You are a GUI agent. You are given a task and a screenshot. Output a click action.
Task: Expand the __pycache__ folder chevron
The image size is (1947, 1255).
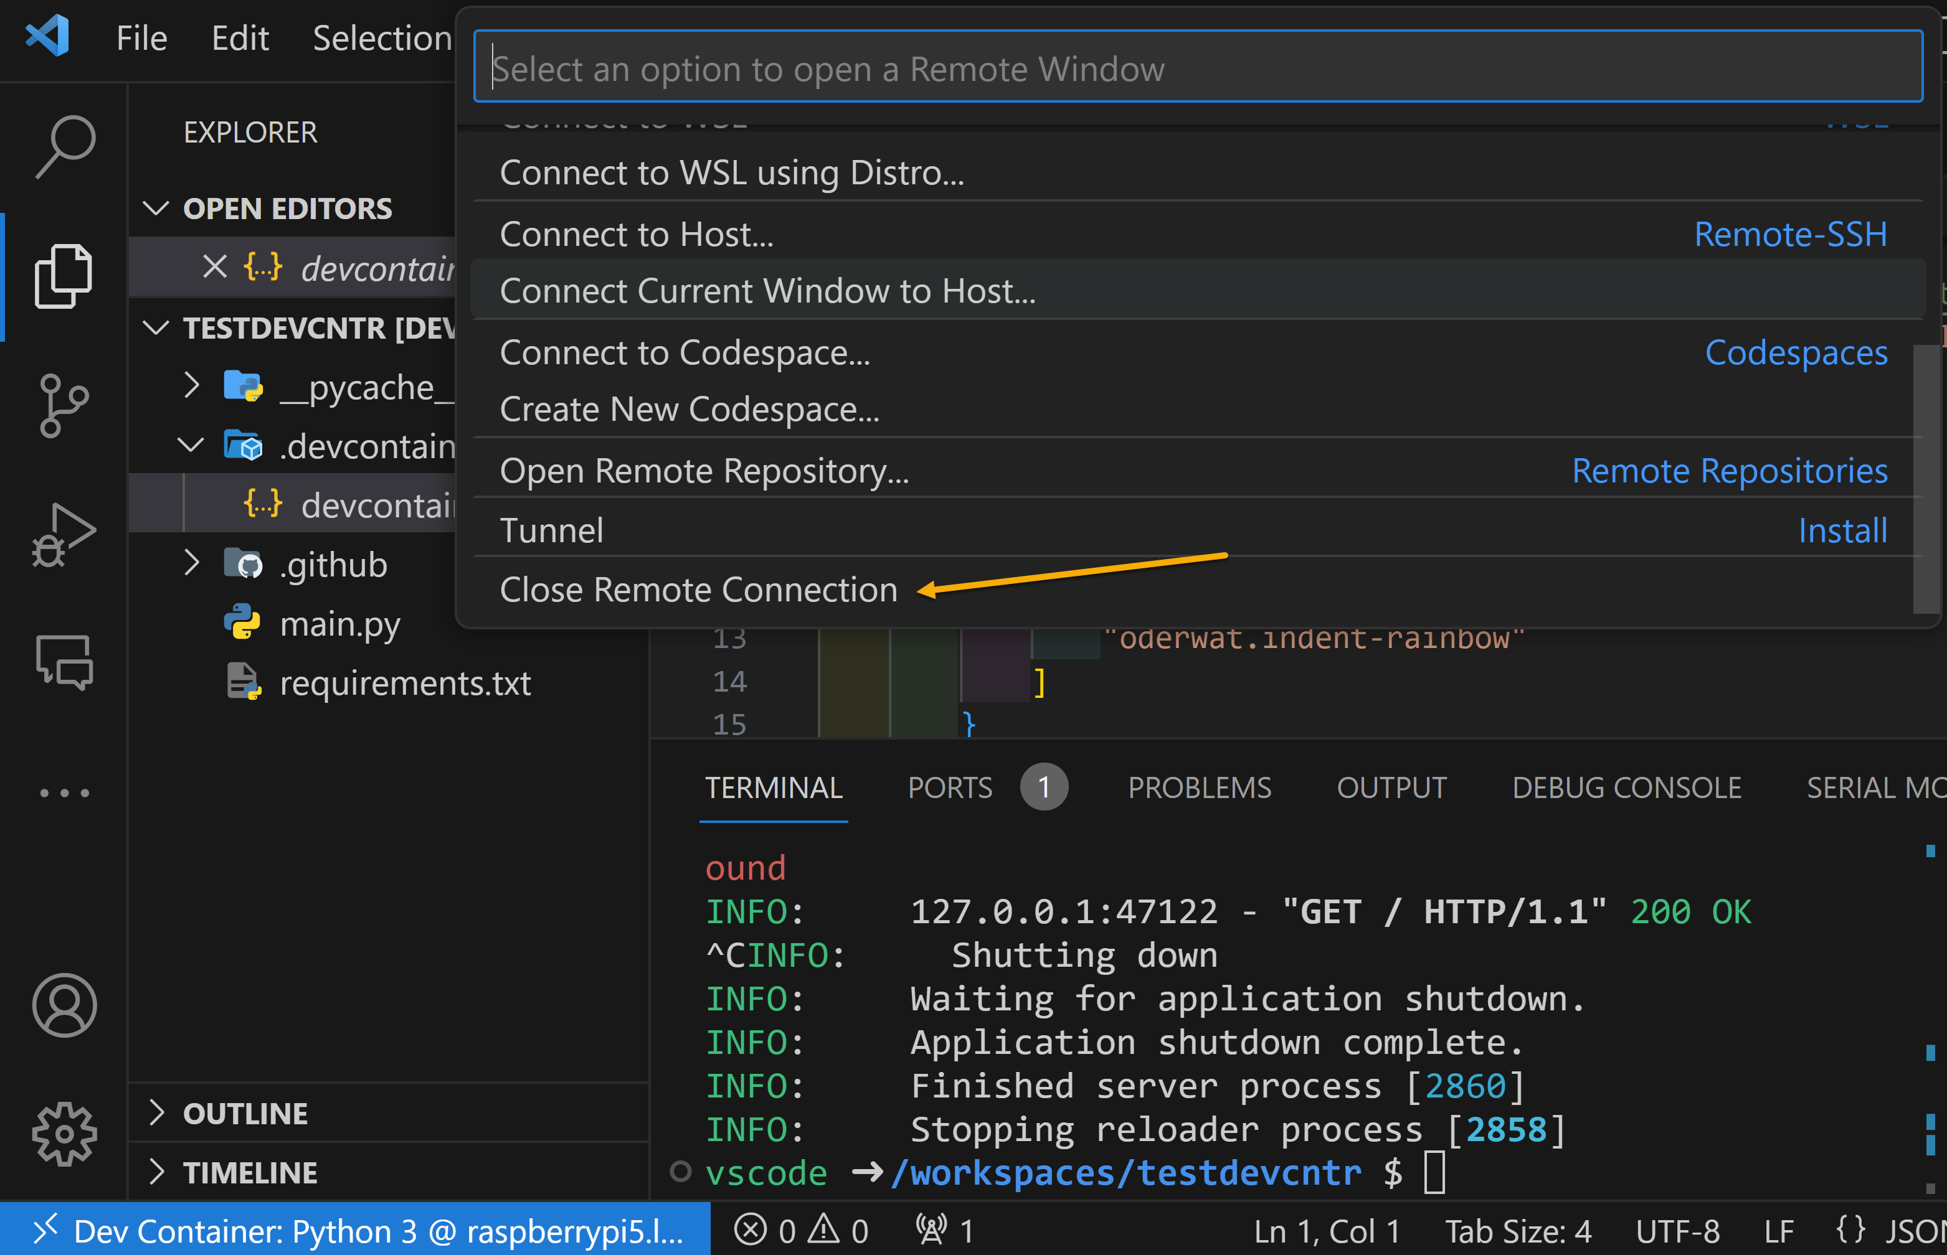click(191, 385)
